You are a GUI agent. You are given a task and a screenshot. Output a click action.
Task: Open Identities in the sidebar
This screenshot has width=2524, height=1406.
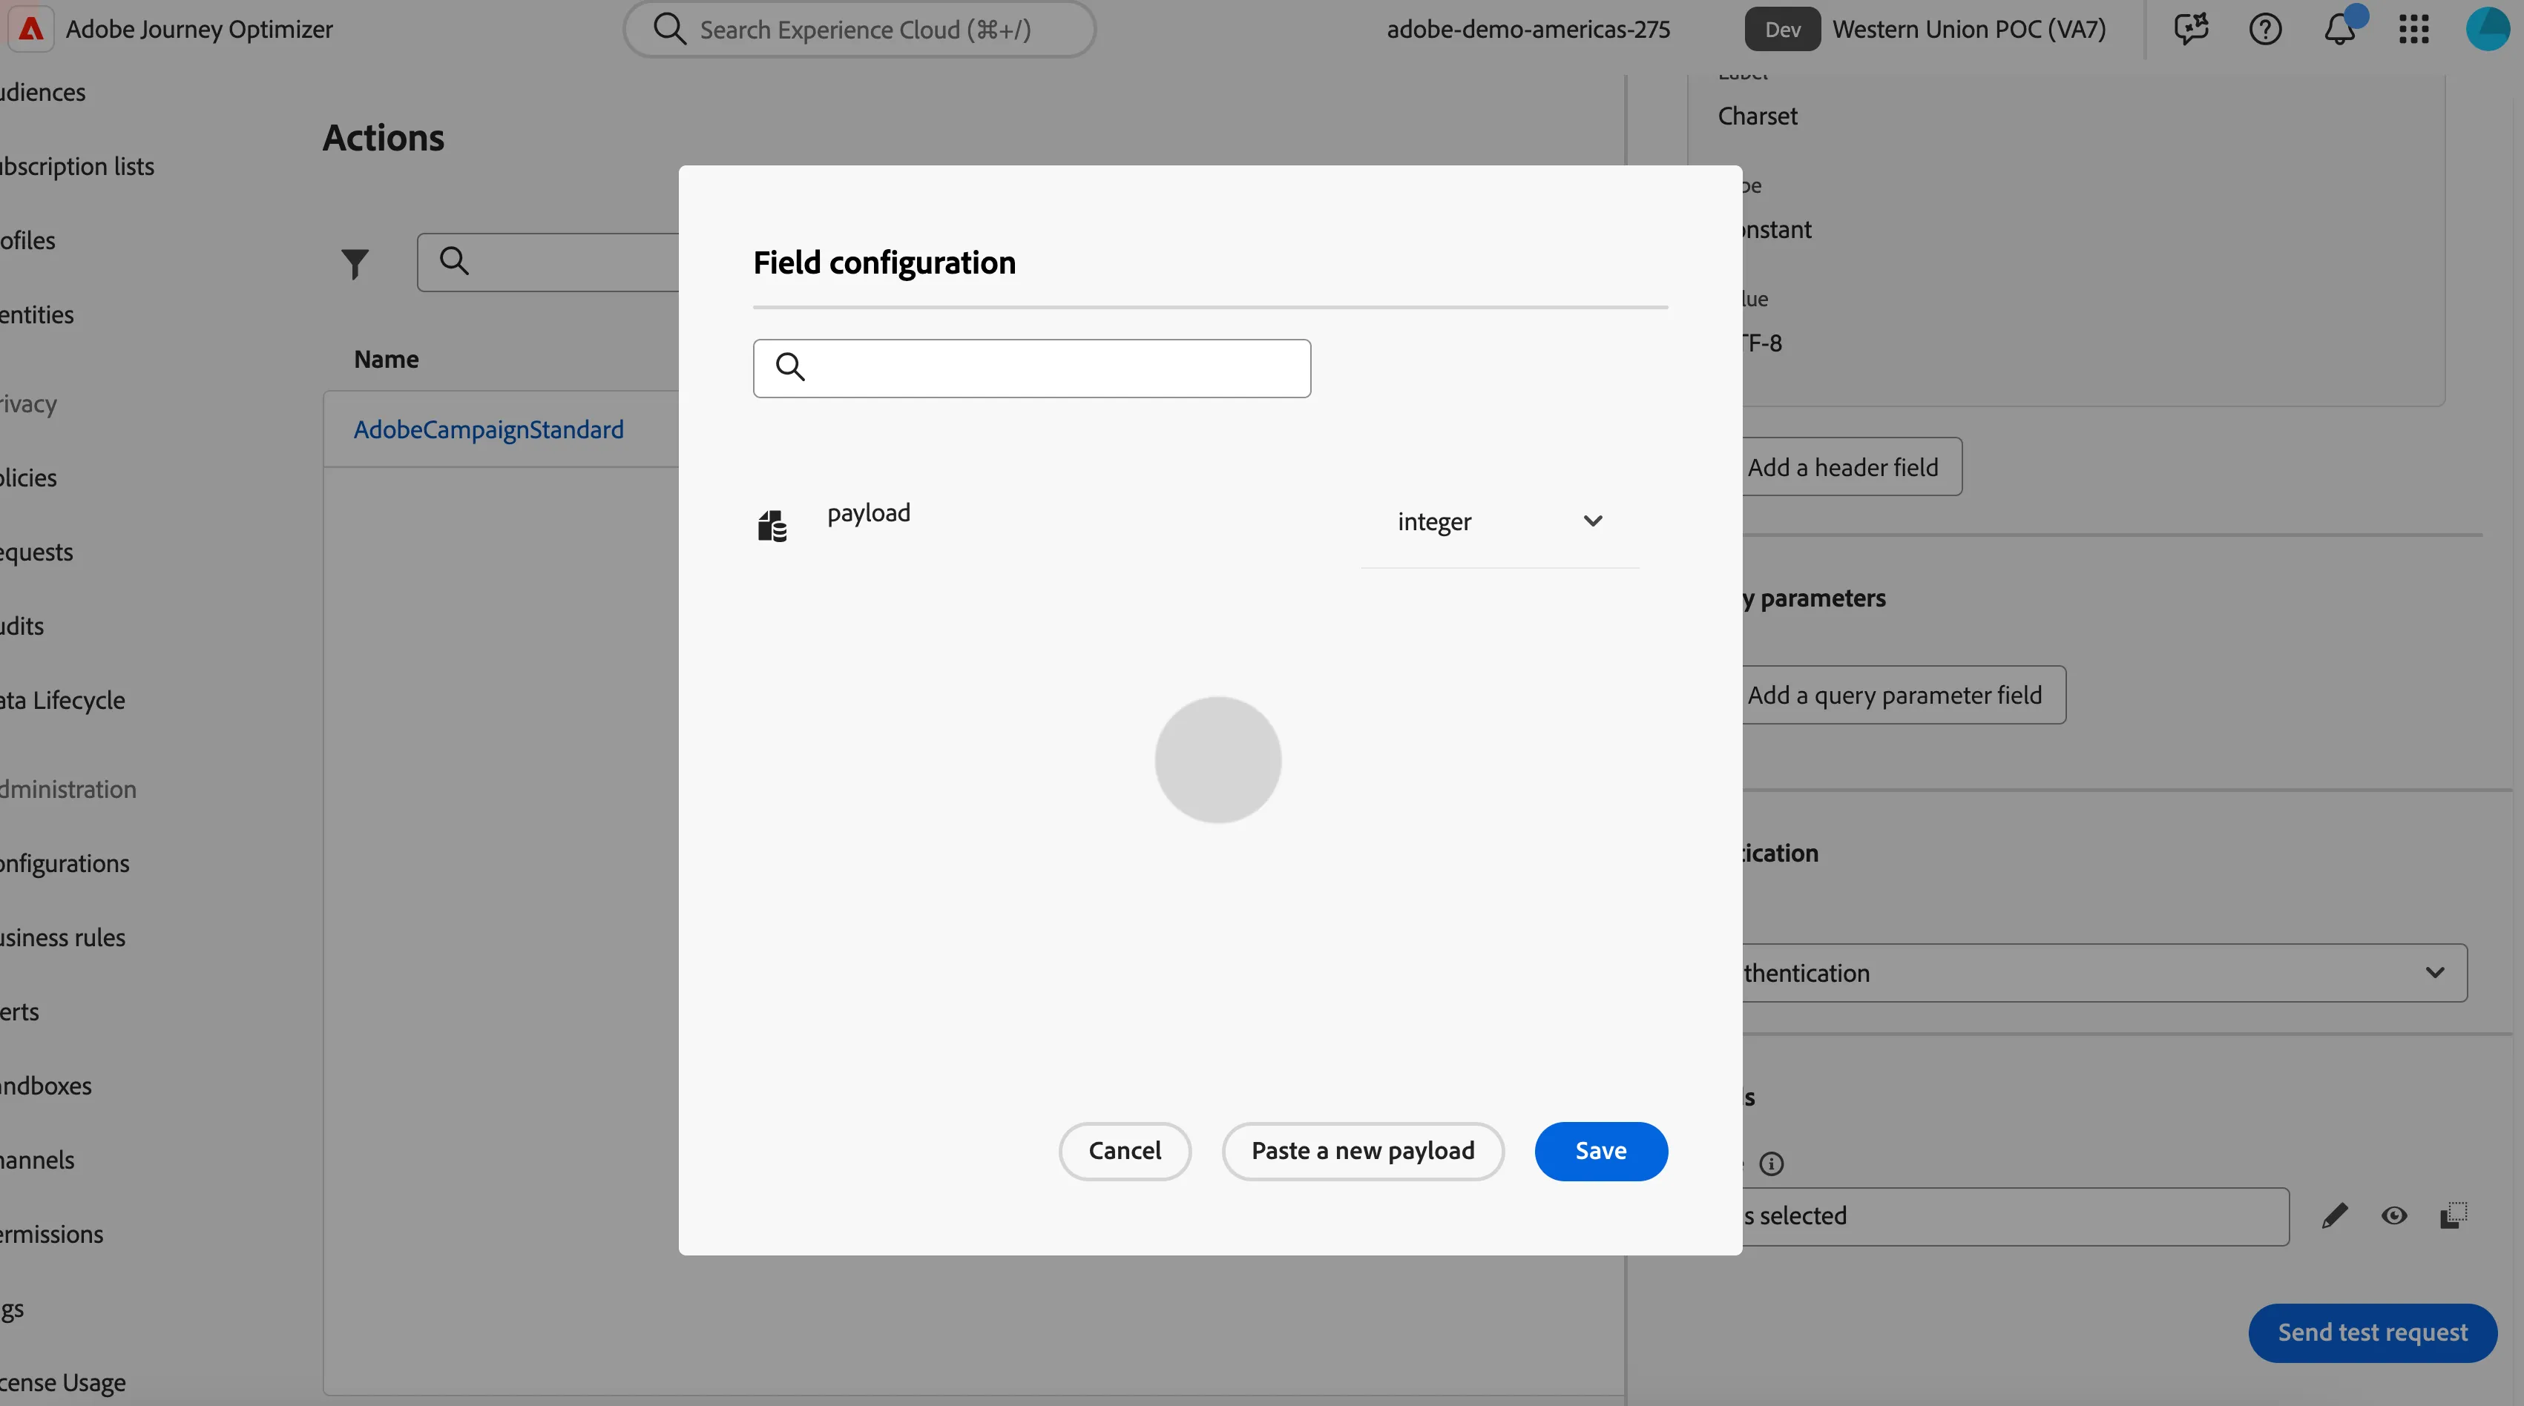coord(36,315)
